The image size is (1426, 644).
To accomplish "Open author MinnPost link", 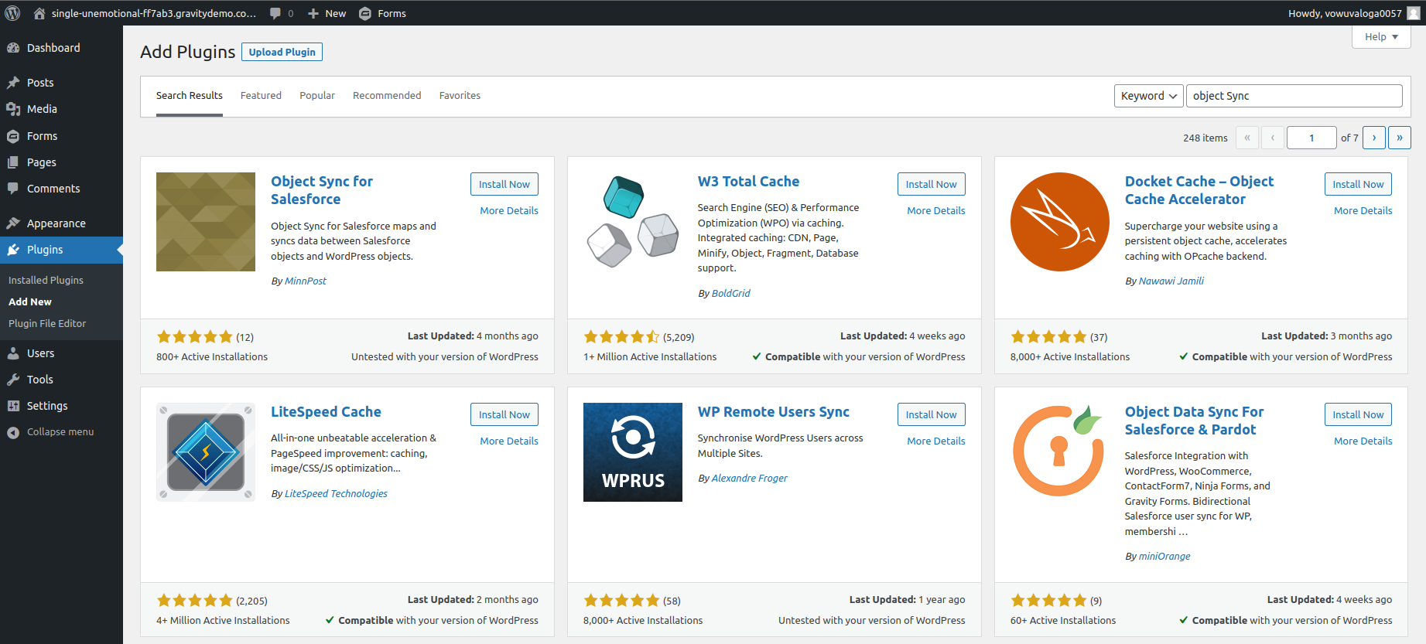I will (x=306, y=281).
